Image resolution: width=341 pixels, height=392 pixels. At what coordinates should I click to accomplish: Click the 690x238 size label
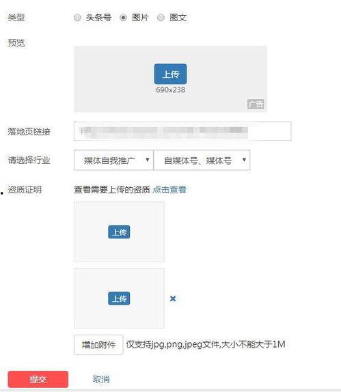click(x=171, y=89)
